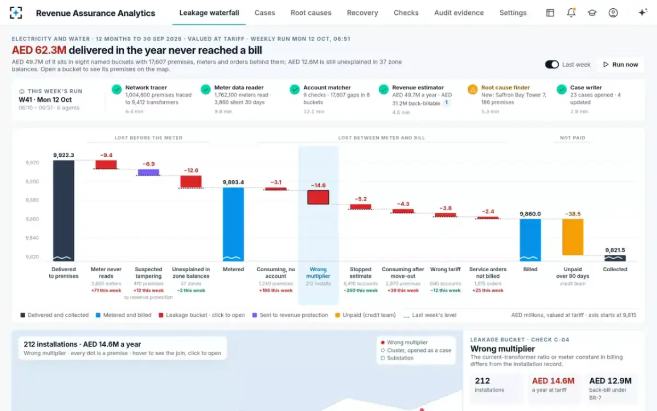Open the Checks tab
The height and width of the screenshot is (411, 657).
point(406,13)
